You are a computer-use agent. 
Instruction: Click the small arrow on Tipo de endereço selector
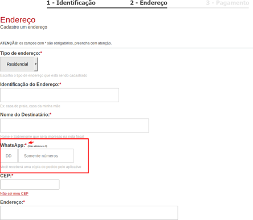tap(35, 64)
